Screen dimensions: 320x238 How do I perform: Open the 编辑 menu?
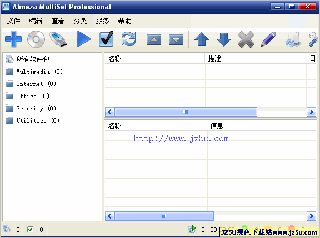tap(36, 21)
